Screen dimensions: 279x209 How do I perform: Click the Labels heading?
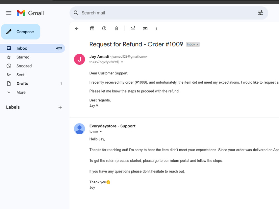tap(13, 107)
